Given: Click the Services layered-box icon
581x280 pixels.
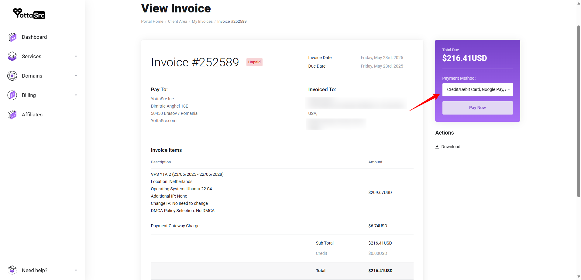Looking at the screenshot, I should click(12, 56).
